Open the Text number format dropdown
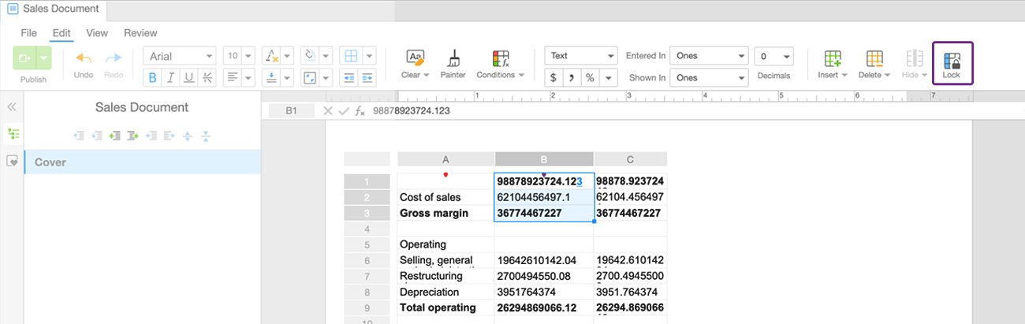 (581, 56)
